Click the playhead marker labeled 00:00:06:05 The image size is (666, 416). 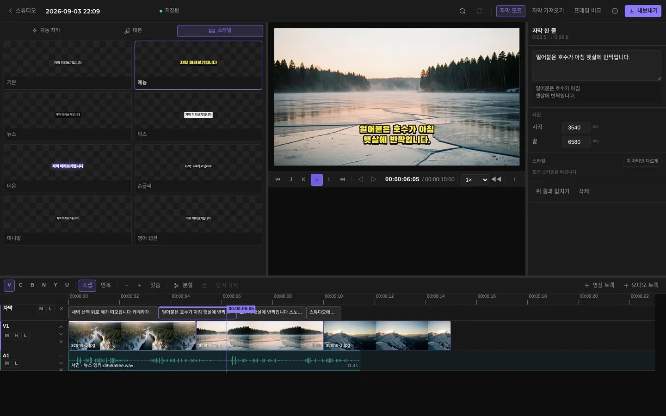coord(241,309)
